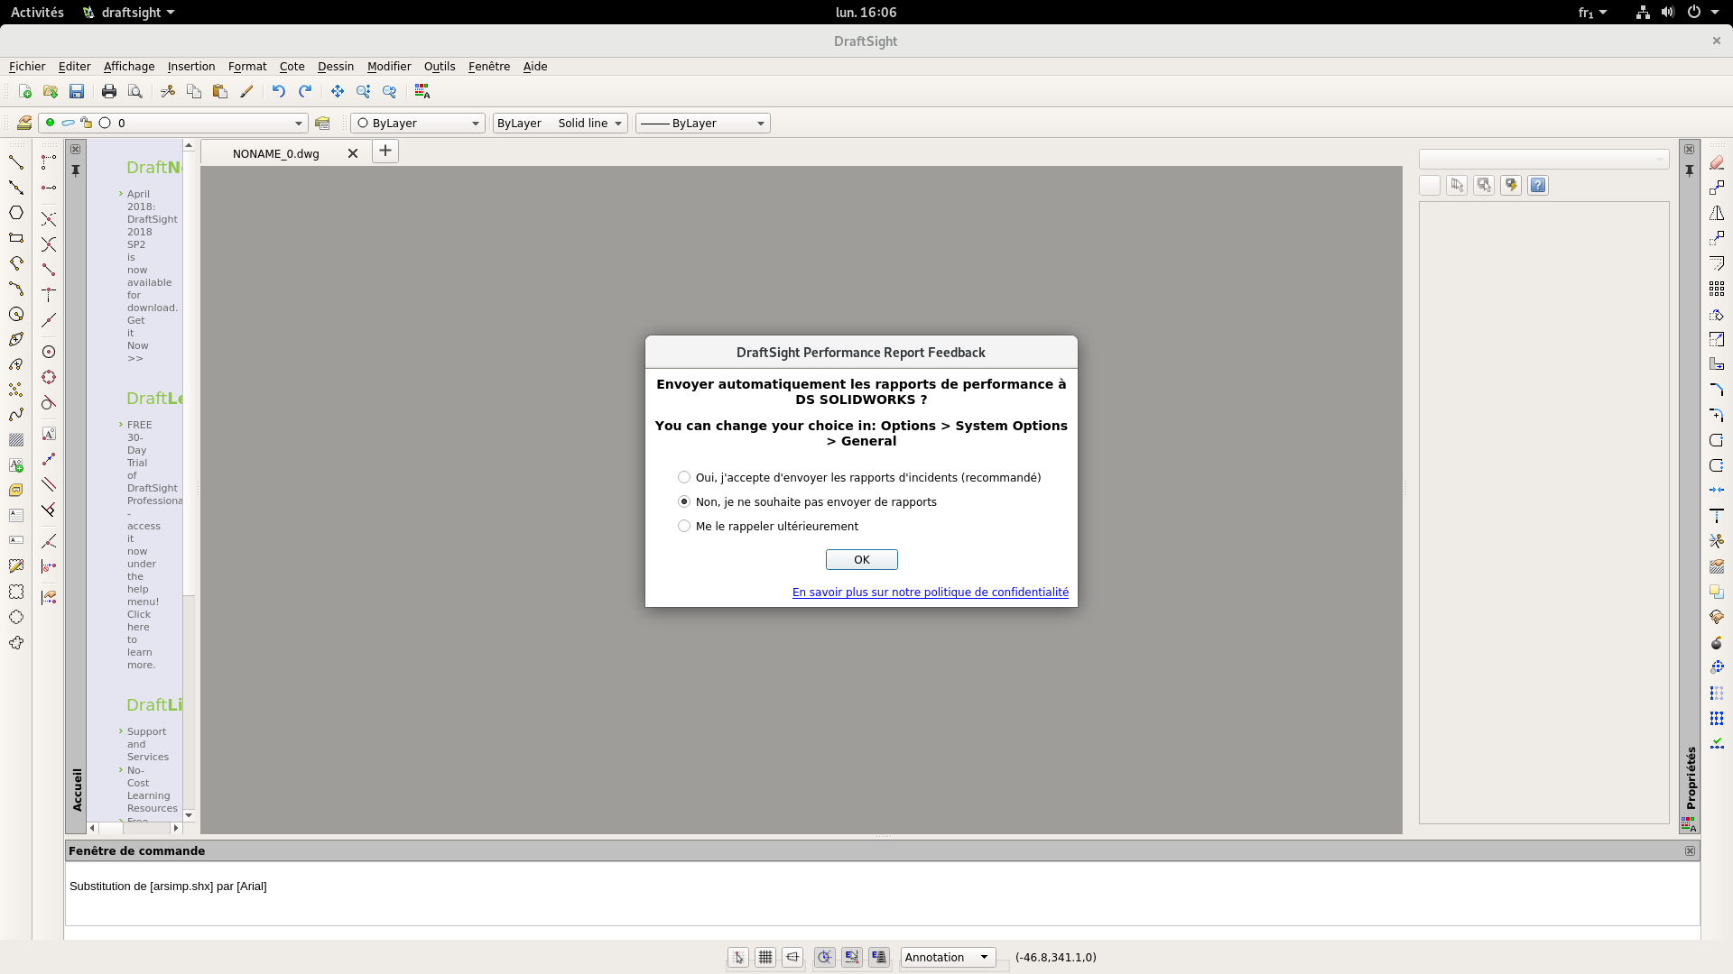1733x974 pixels.
Task: Undo the last action
Action: [278, 91]
